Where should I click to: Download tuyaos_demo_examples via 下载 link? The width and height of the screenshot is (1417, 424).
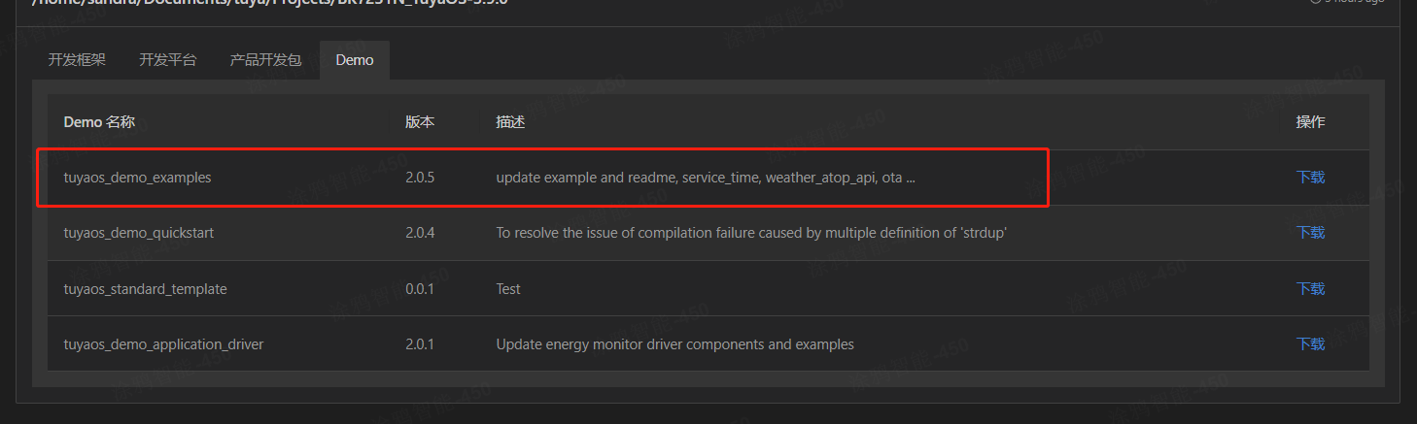pyautogui.click(x=1310, y=178)
